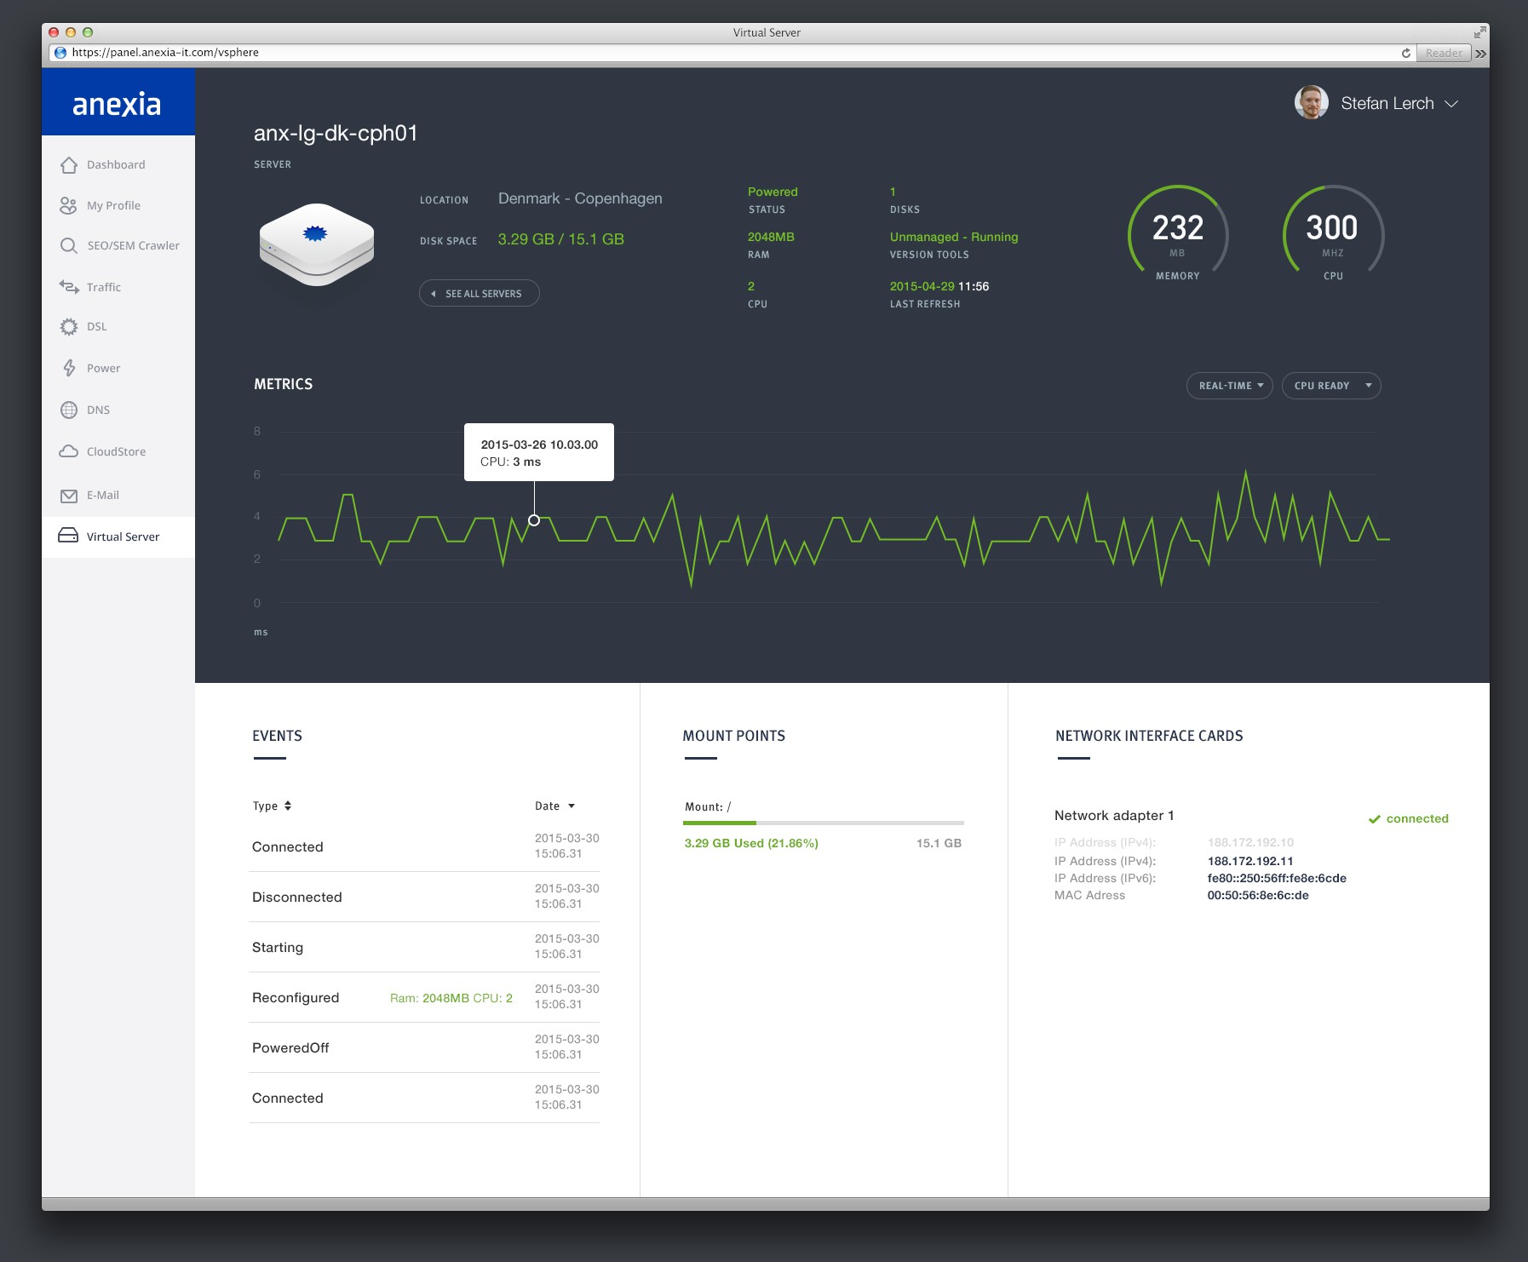Click the fullscreen arrows icon in title bar
The width and height of the screenshot is (1528, 1262).
pos(1480,32)
